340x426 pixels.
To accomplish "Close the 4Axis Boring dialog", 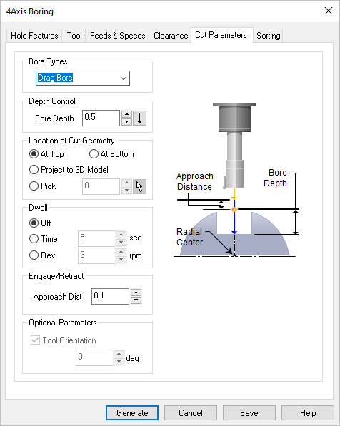I will (x=329, y=11).
